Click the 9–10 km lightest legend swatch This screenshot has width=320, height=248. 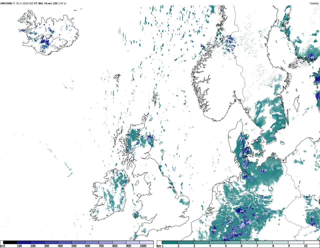tap(296, 242)
